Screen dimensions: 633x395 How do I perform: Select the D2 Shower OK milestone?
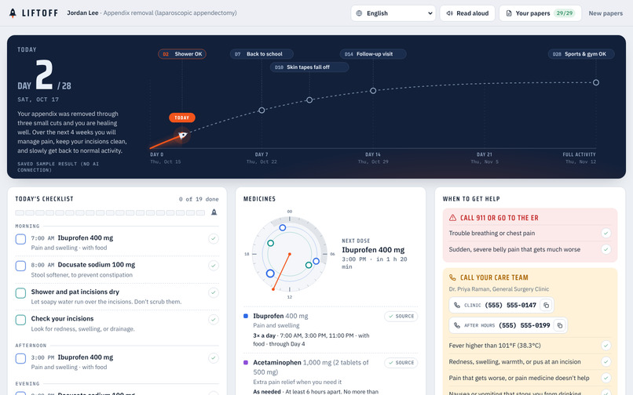click(182, 54)
